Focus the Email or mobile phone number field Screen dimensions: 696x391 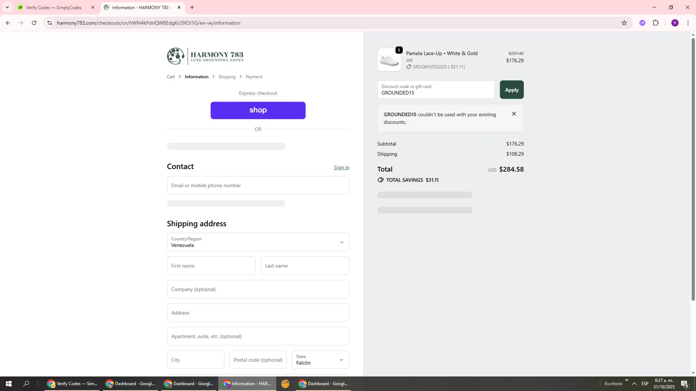click(258, 185)
